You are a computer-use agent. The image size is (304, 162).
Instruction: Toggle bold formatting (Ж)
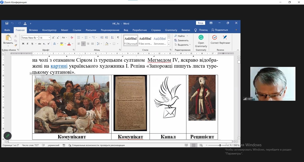(23, 44)
